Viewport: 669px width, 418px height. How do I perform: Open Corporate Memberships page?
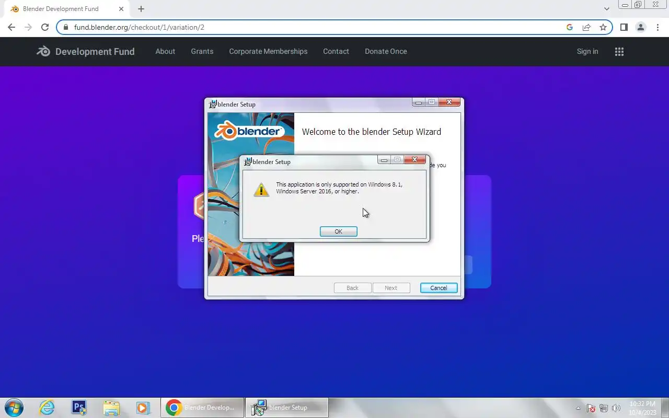[268, 51]
